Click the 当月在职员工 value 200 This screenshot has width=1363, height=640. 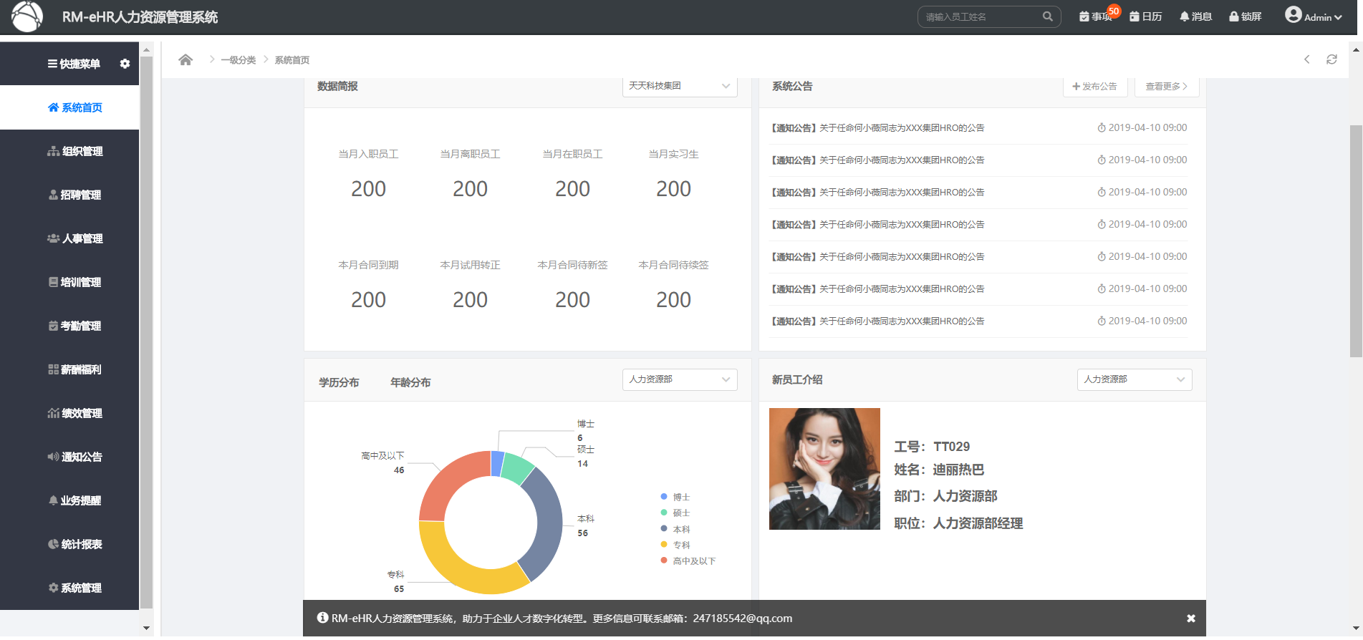click(572, 189)
